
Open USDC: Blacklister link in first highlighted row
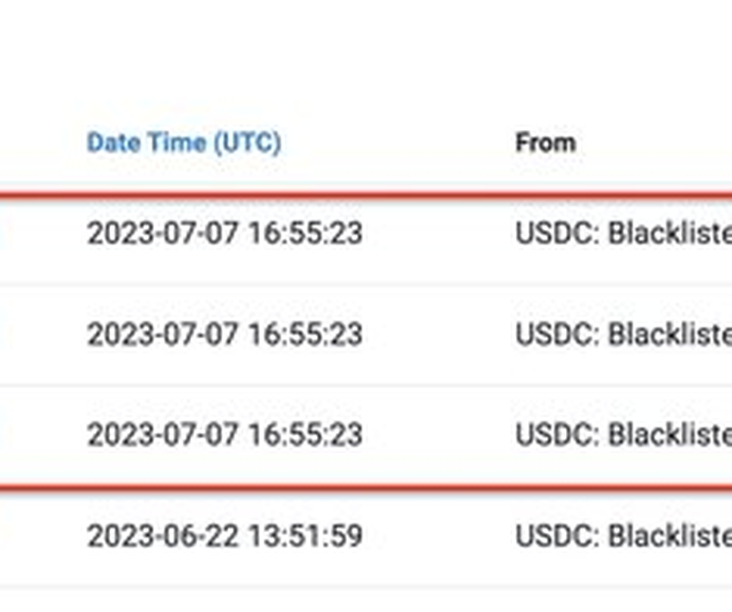[623, 232]
